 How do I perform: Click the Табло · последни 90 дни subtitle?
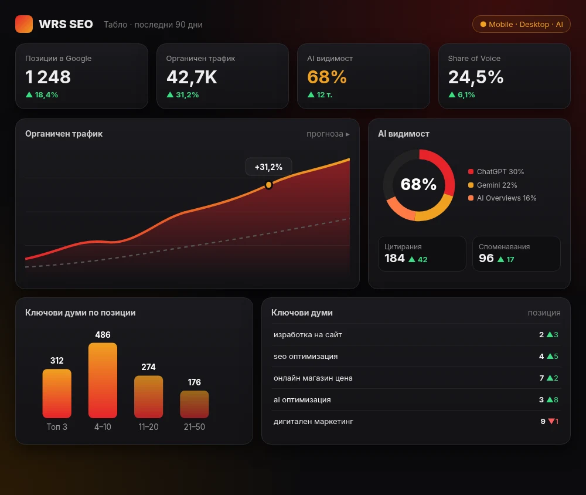coord(153,25)
